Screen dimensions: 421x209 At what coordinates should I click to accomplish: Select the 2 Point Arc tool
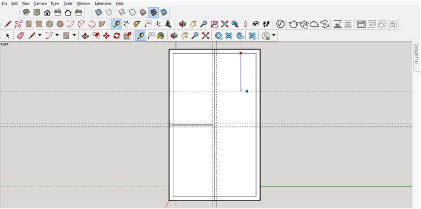[x=81, y=24]
